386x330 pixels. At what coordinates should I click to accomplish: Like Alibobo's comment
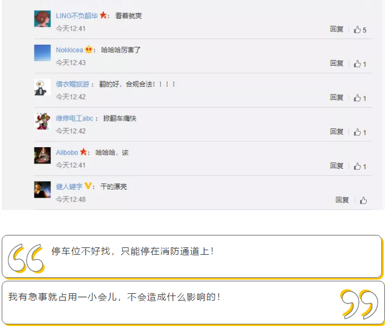(x=360, y=166)
